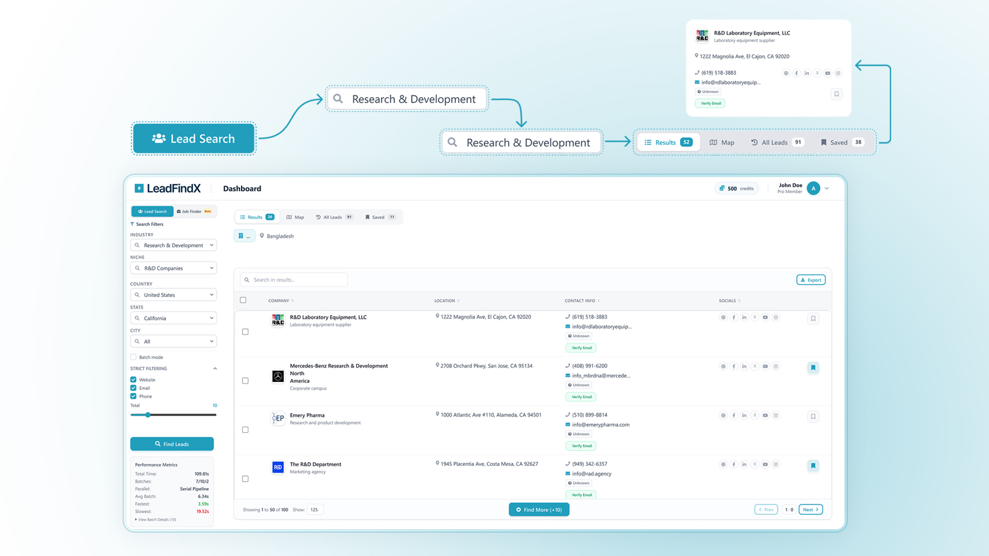Select The R&D Department row checkbox
Viewport: 989px width, 556px height.
pyautogui.click(x=245, y=479)
